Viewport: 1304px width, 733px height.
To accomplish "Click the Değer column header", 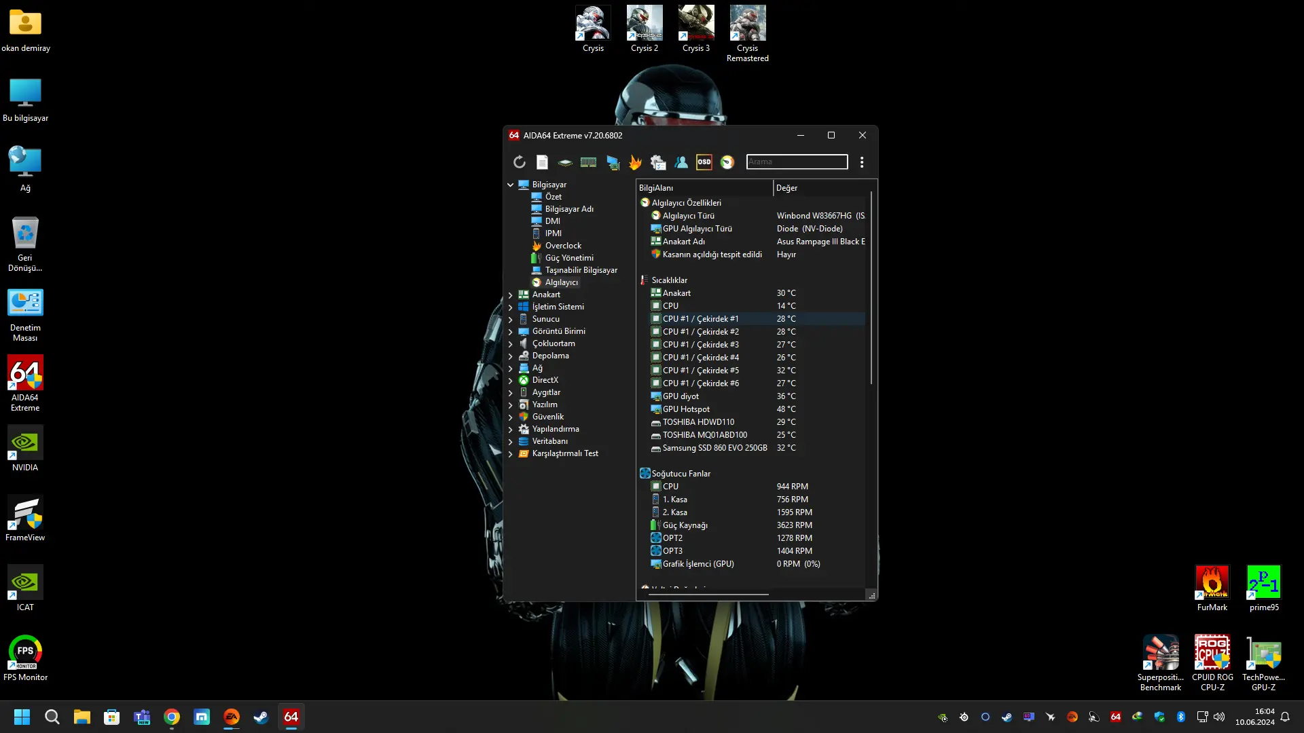I will [x=822, y=188].
